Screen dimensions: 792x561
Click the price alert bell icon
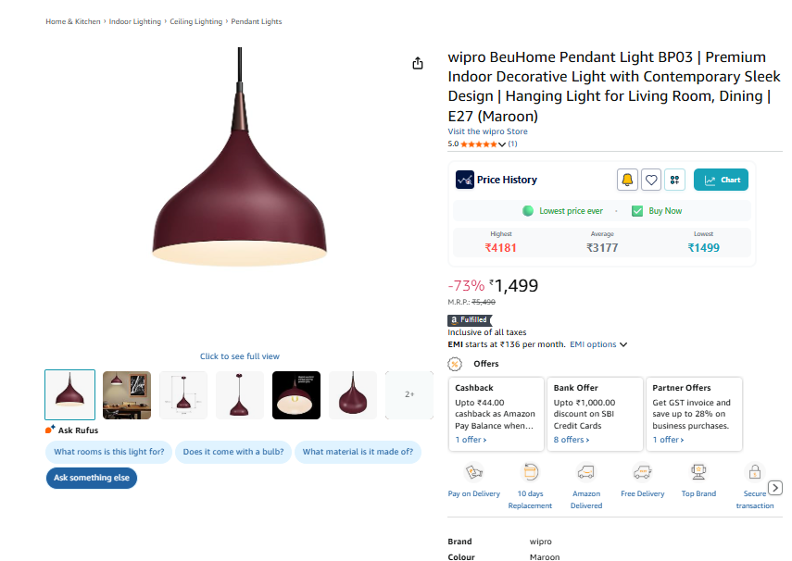coord(627,180)
